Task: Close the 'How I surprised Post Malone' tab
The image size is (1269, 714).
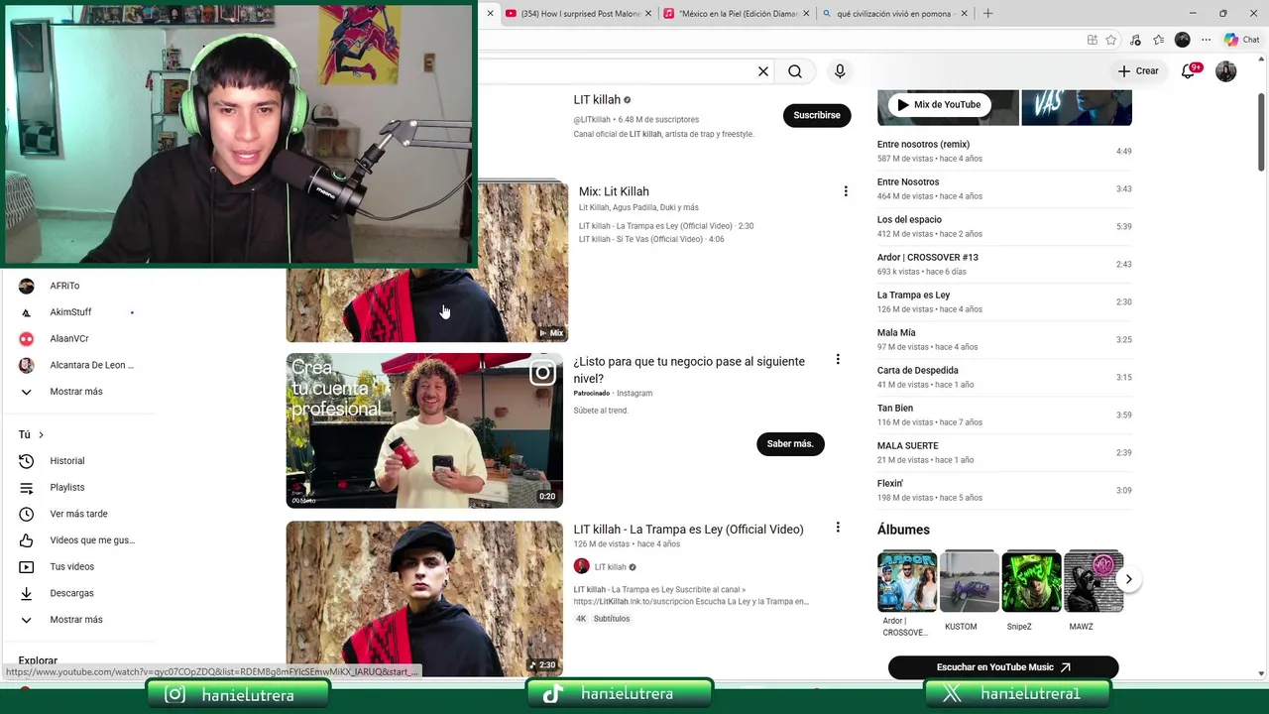Action: pos(648,14)
